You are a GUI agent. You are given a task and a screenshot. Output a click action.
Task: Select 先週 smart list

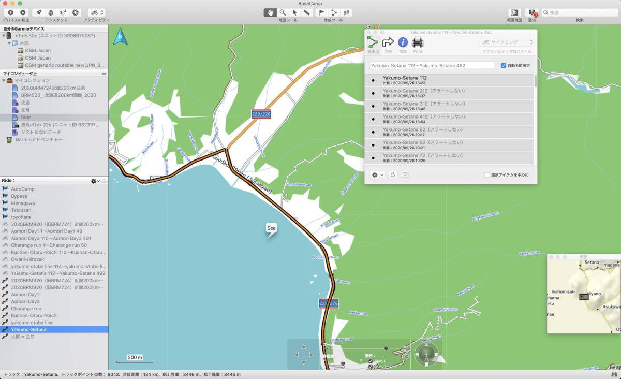point(54,103)
